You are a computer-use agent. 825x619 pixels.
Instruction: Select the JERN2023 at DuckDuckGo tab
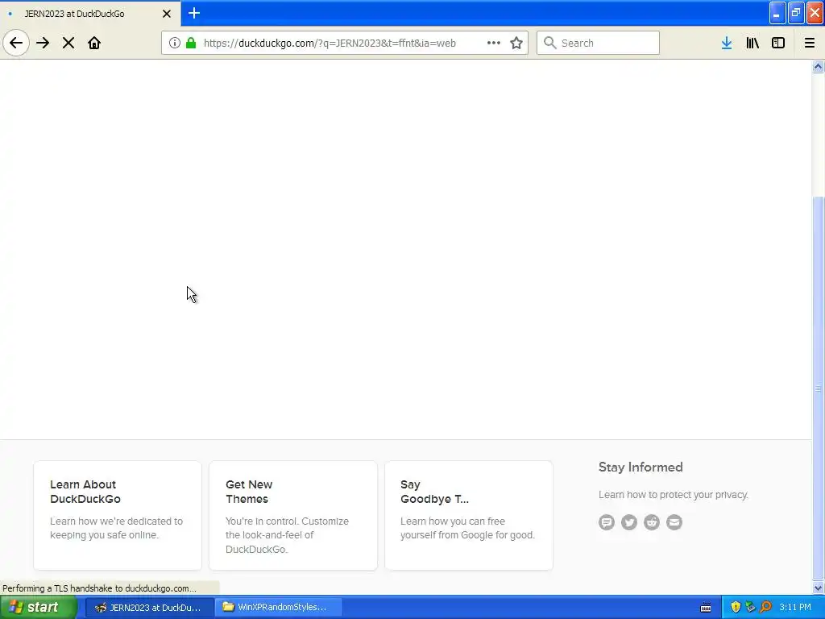[x=90, y=13]
